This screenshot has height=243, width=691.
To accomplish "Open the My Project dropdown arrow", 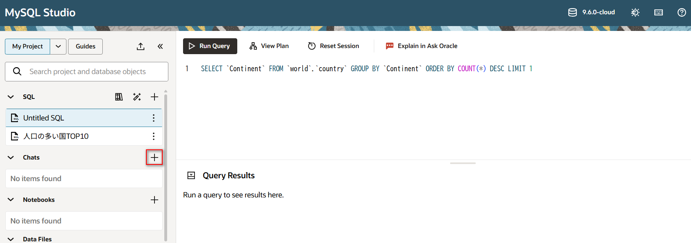I will point(58,46).
